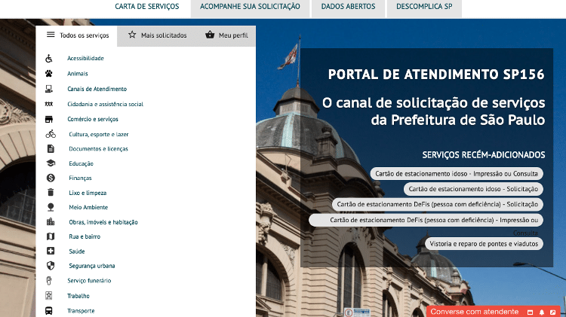Select the Saúde category link

click(x=77, y=251)
